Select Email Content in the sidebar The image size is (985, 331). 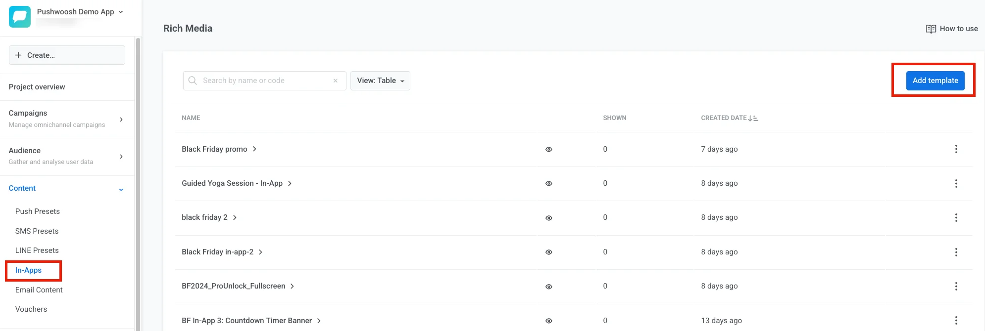[39, 290]
